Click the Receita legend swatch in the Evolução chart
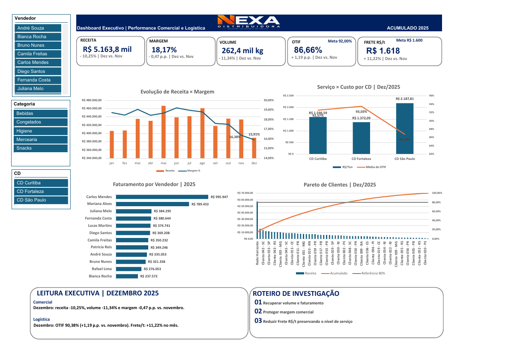Image resolution: width=514 pixels, height=364 pixels. tap(160, 171)
